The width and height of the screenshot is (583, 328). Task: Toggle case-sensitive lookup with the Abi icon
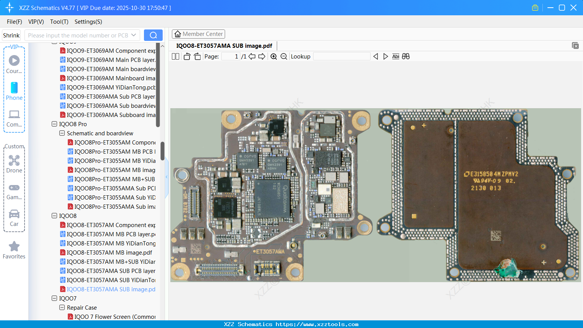pyautogui.click(x=395, y=56)
